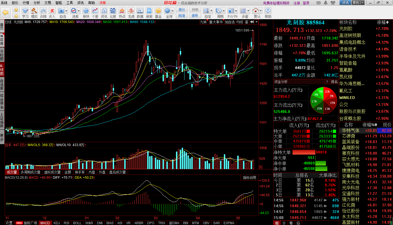Sort by the 涨幅 column header in sector list
The width and height of the screenshot is (393, 225).
click(x=383, y=22)
